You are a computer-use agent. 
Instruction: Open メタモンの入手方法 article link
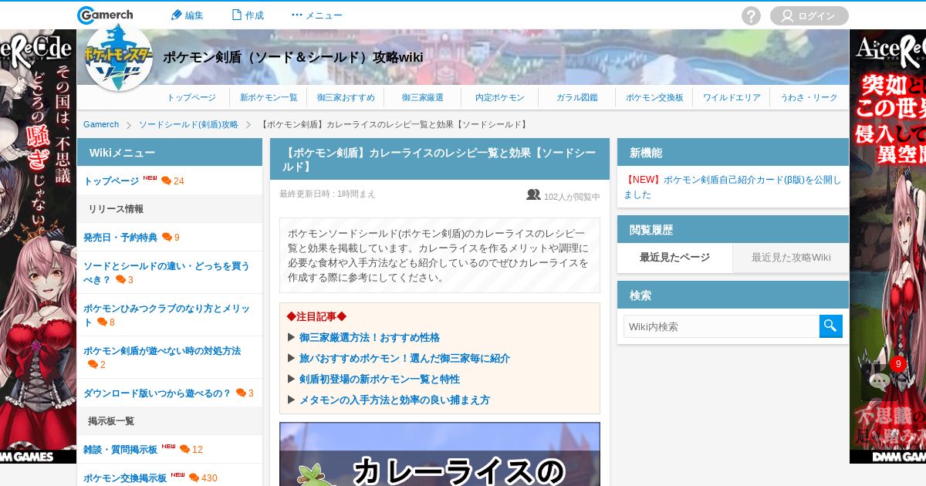[394, 400]
